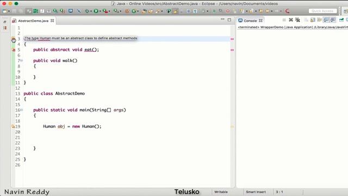Image resolution: width=348 pixels, height=196 pixels.
Task: Click the restore view icon in left trim
Action: click(5, 22)
